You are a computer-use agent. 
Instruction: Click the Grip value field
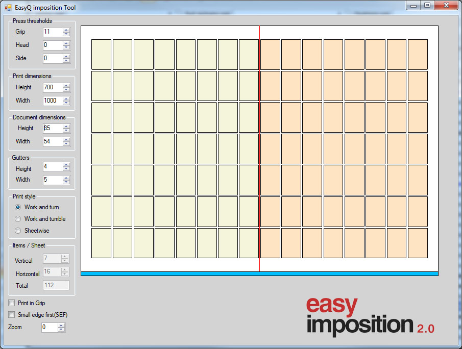click(53, 32)
